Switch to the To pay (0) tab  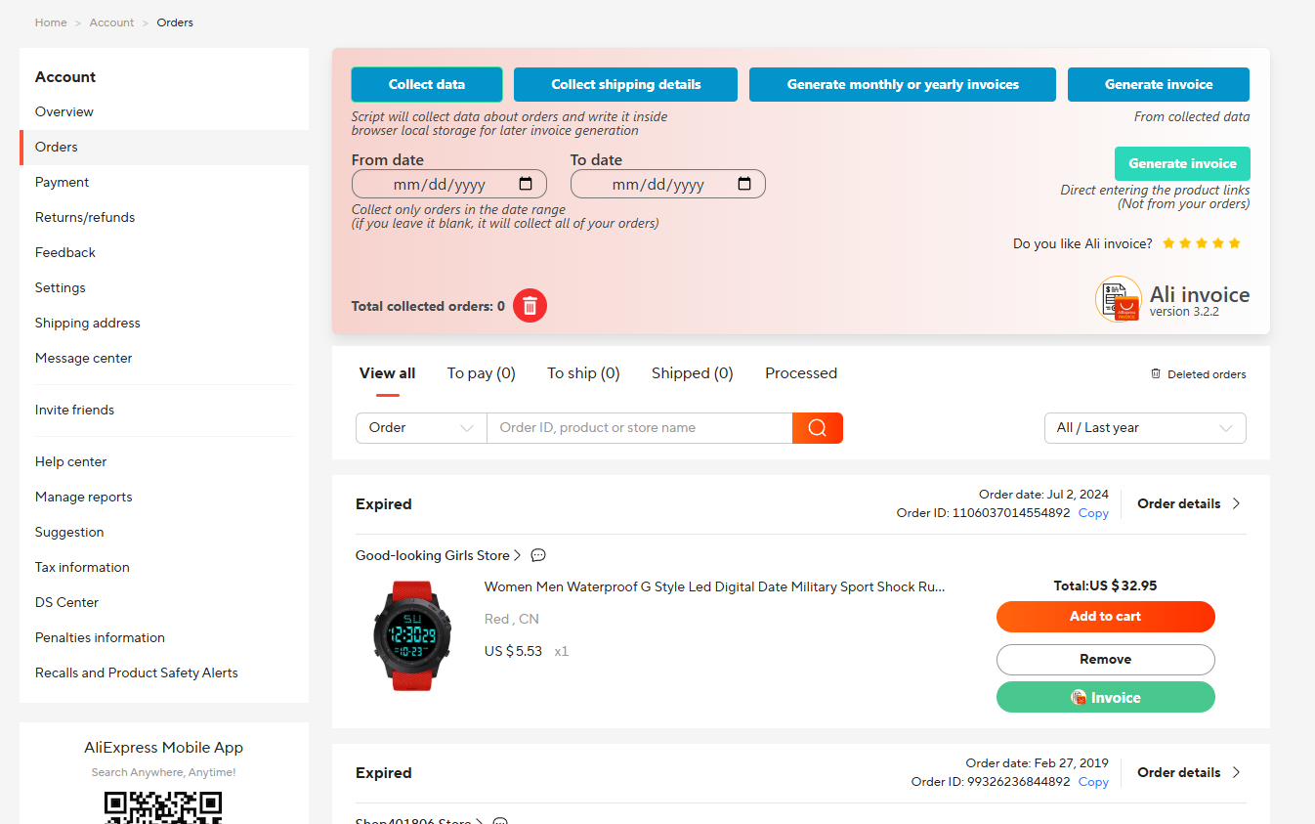coord(481,373)
